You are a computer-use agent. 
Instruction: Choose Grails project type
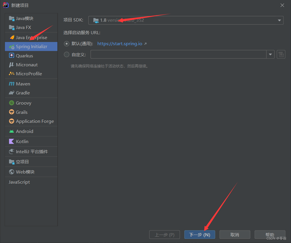tap(31, 112)
